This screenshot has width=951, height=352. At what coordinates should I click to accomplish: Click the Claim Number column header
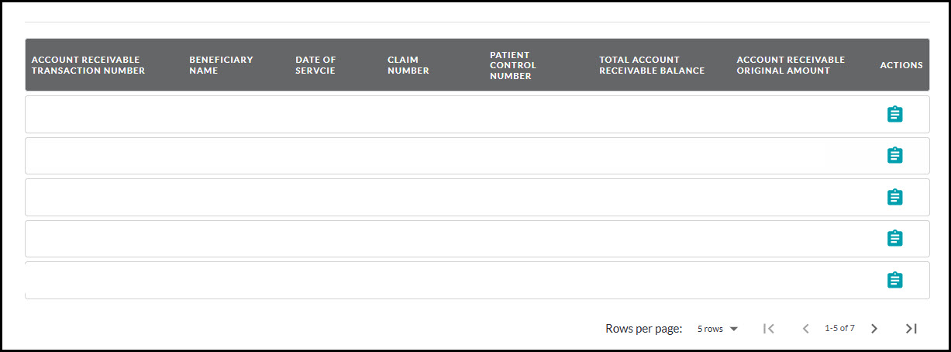[408, 65]
